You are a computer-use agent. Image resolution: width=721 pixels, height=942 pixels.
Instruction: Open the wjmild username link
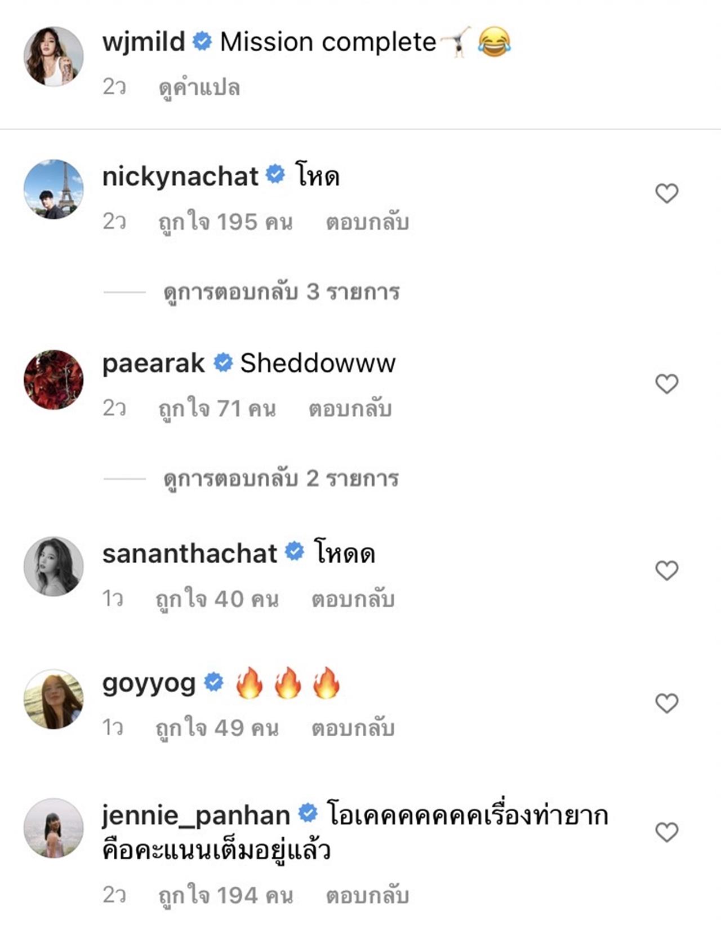pyautogui.click(x=144, y=42)
